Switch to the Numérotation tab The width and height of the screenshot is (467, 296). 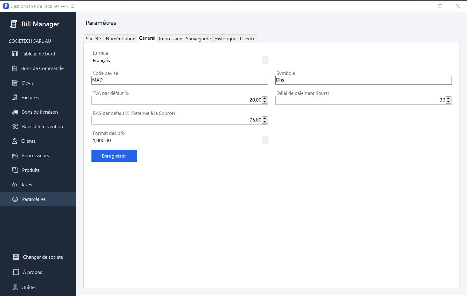click(x=121, y=38)
